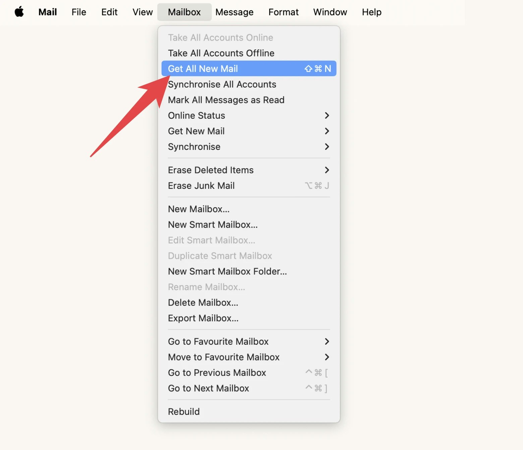Screen dimensions: 523x450
Task: Open the Message menu
Action: (234, 12)
